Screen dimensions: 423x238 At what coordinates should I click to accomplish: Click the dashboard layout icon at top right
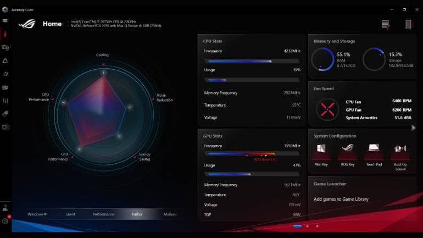(x=386, y=24)
